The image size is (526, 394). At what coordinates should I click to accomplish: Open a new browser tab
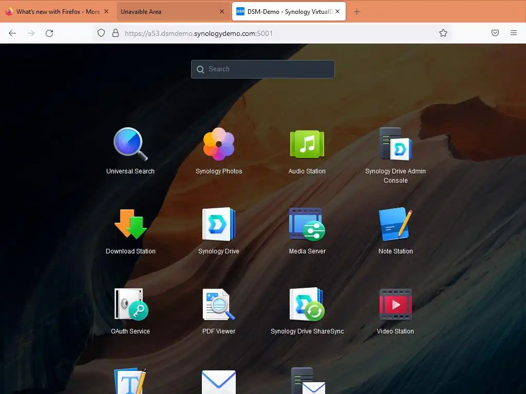356,12
